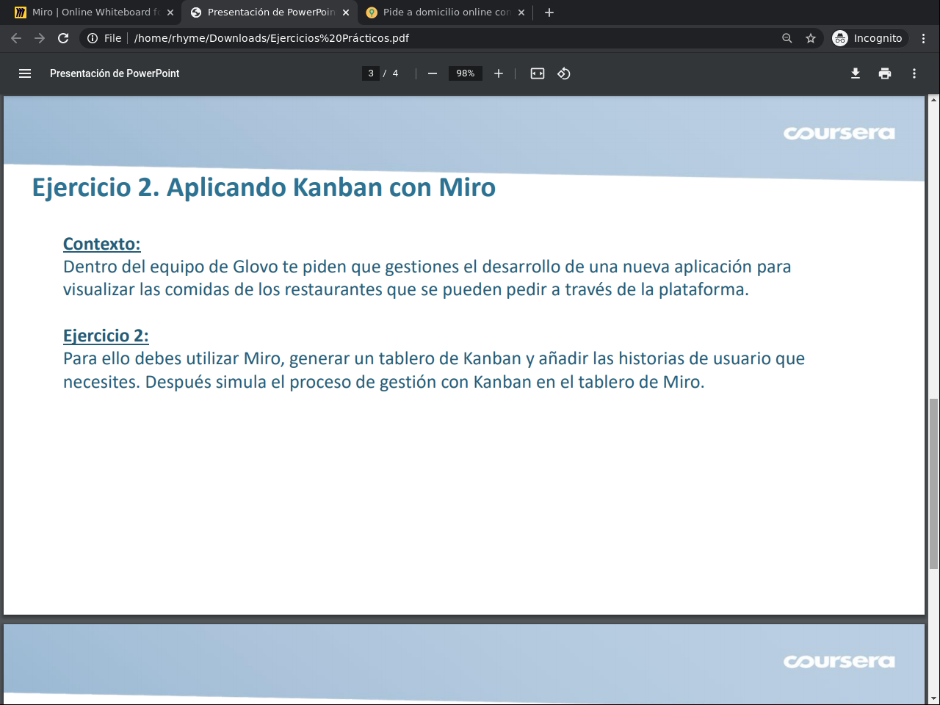940x705 pixels.
Task: Go back to the previous page
Action: tap(16, 38)
